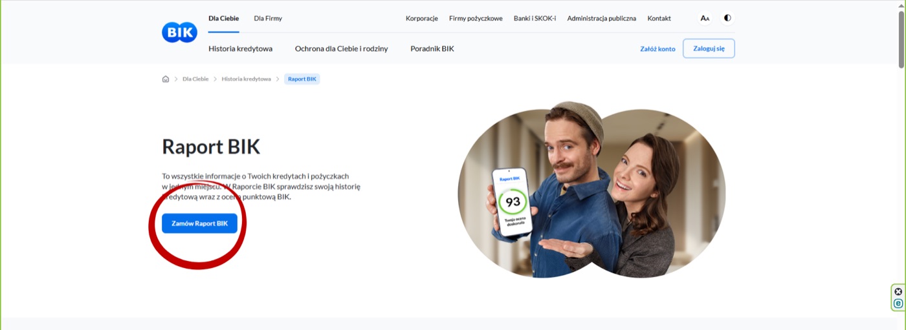Screen dimensions: 906x330
Task: Open the Korporacje link
Action: coord(422,19)
